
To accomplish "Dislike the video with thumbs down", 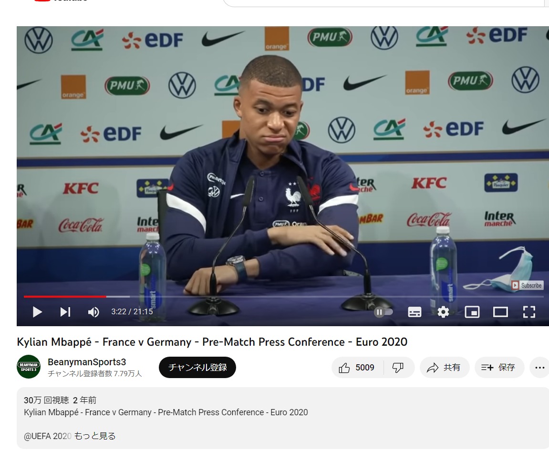I will click(398, 368).
